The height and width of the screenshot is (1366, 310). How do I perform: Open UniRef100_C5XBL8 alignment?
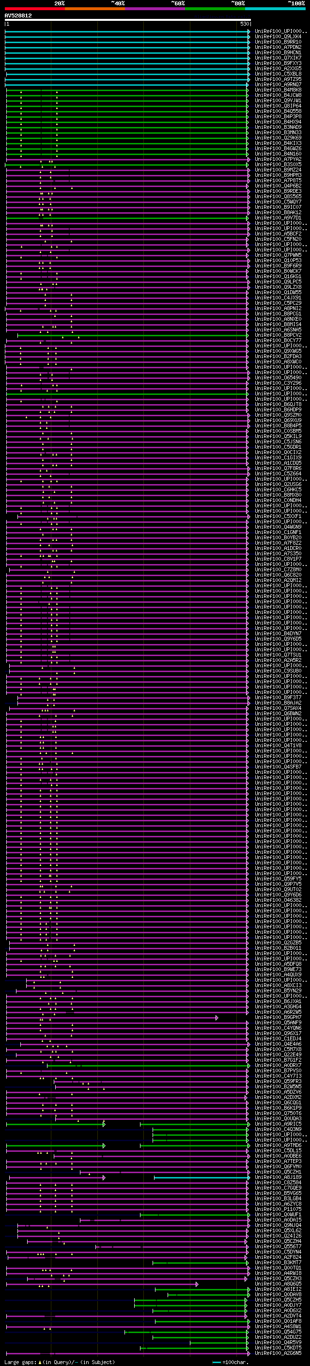(x=278, y=74)
